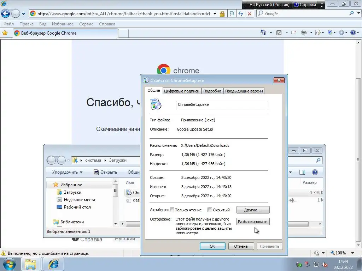Enable the Скрытый checkbox
The height and width of the screenshot is (271, 362).
pos(210,210)
